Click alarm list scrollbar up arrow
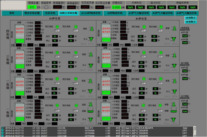 pyautogui.click(x=194, y=128)
